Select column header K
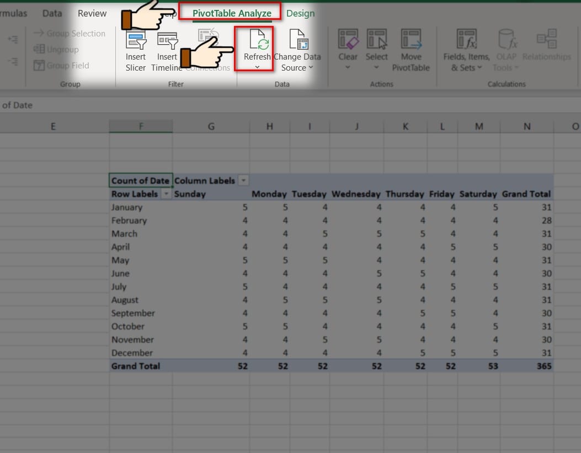The width and height of the screenshot is (581, 453). point(406,126)
